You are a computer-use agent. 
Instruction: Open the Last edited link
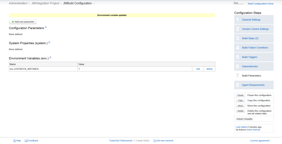(241, 127)
